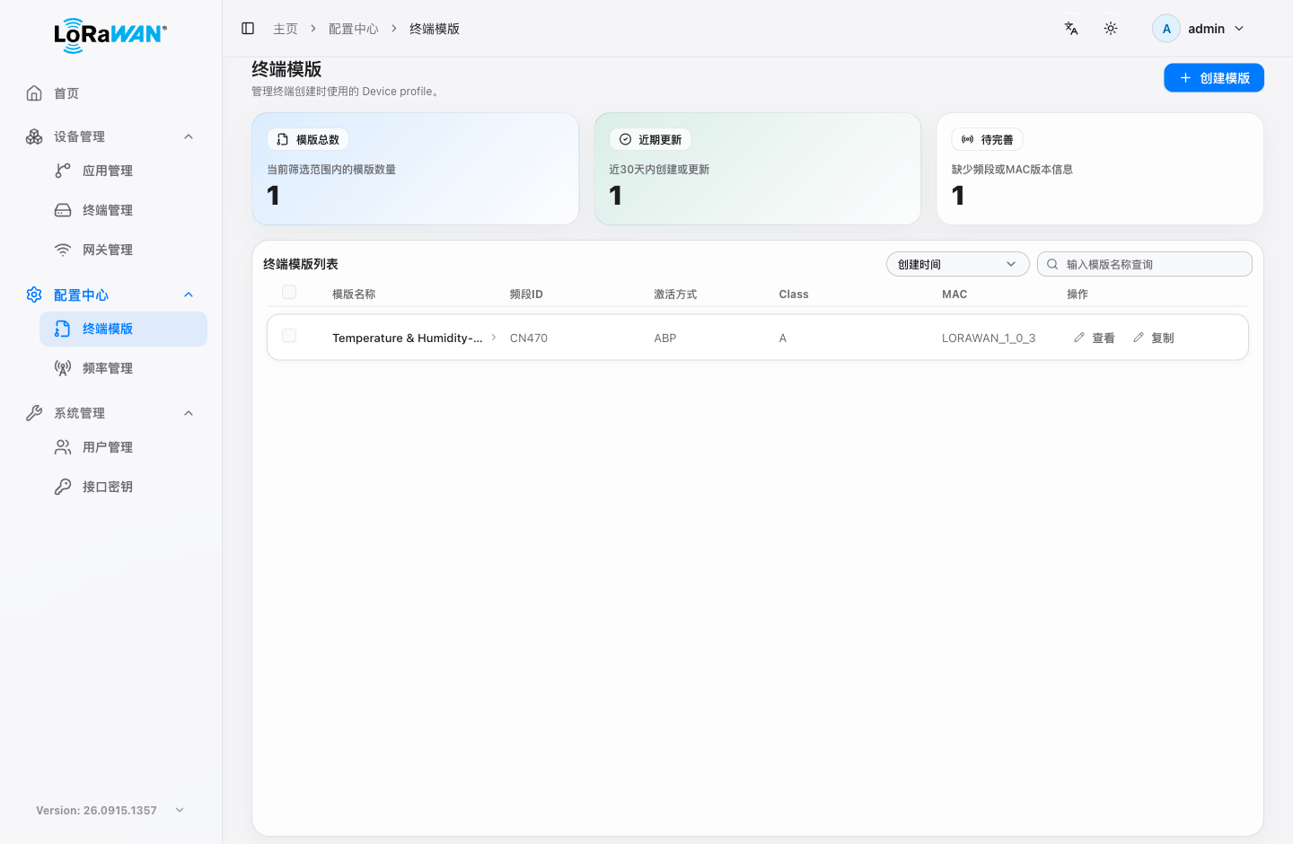Open 网关管理 in sidebar
The image size is (1293, 844).
coord(124,250)
